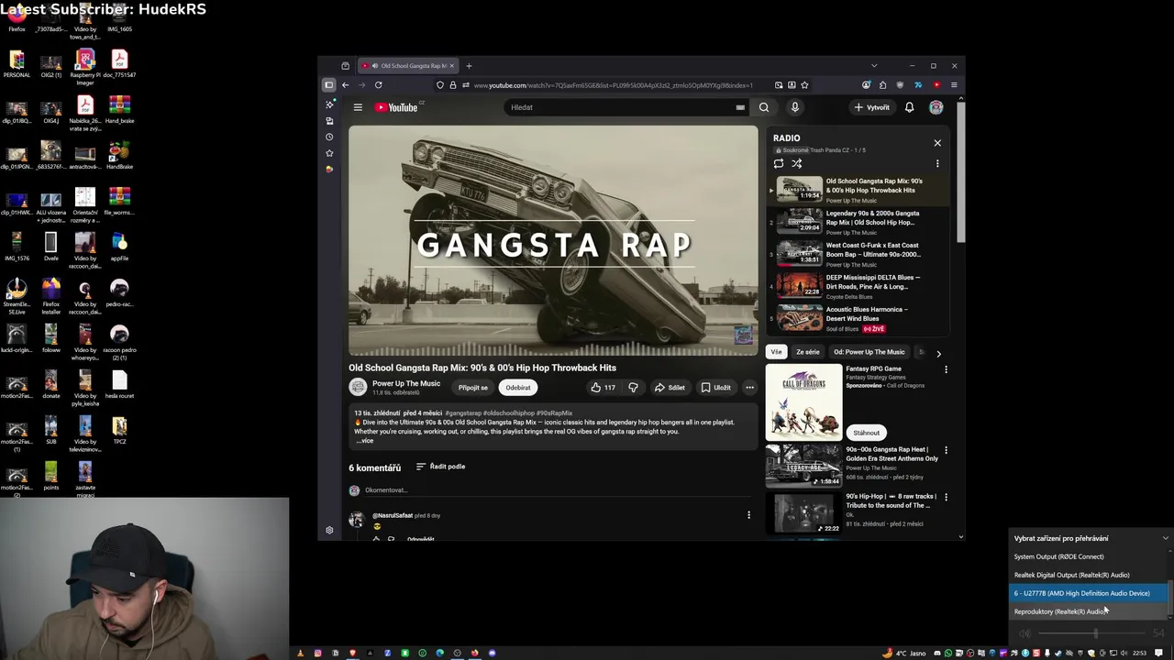Viewport: 1174px width, 660px height.
Task: Like the video showing 117 likes
Action: [x=603, y=388]
